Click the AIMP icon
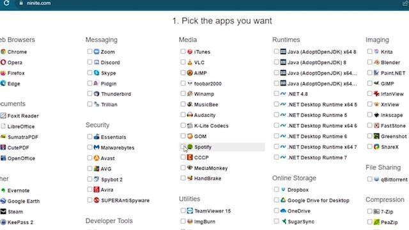Image resolution: width=409 pixels, height=230 pixels. point(190,73)
